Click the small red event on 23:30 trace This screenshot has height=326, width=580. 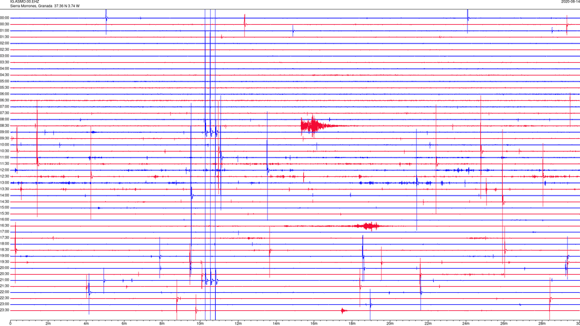[x=344, y=310]
